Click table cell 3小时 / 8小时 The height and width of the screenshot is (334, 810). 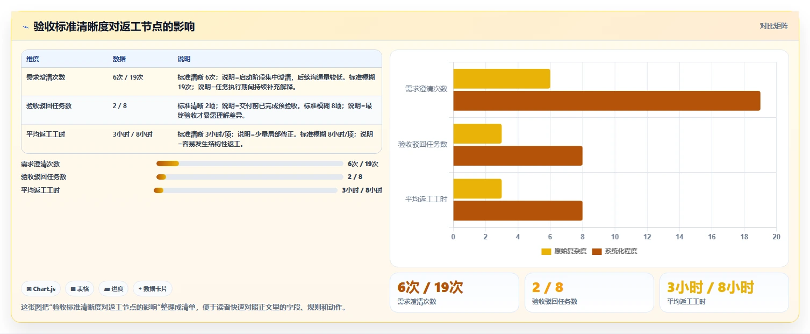[133, 134]
